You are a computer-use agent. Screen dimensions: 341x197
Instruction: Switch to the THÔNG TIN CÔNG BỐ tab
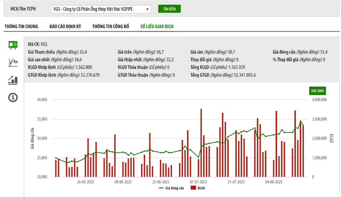tap(111, 26)
